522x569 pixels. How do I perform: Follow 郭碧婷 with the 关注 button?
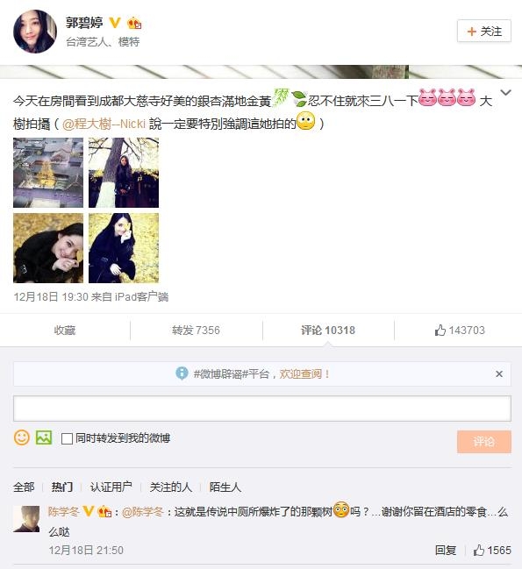[x=484, y=32]
